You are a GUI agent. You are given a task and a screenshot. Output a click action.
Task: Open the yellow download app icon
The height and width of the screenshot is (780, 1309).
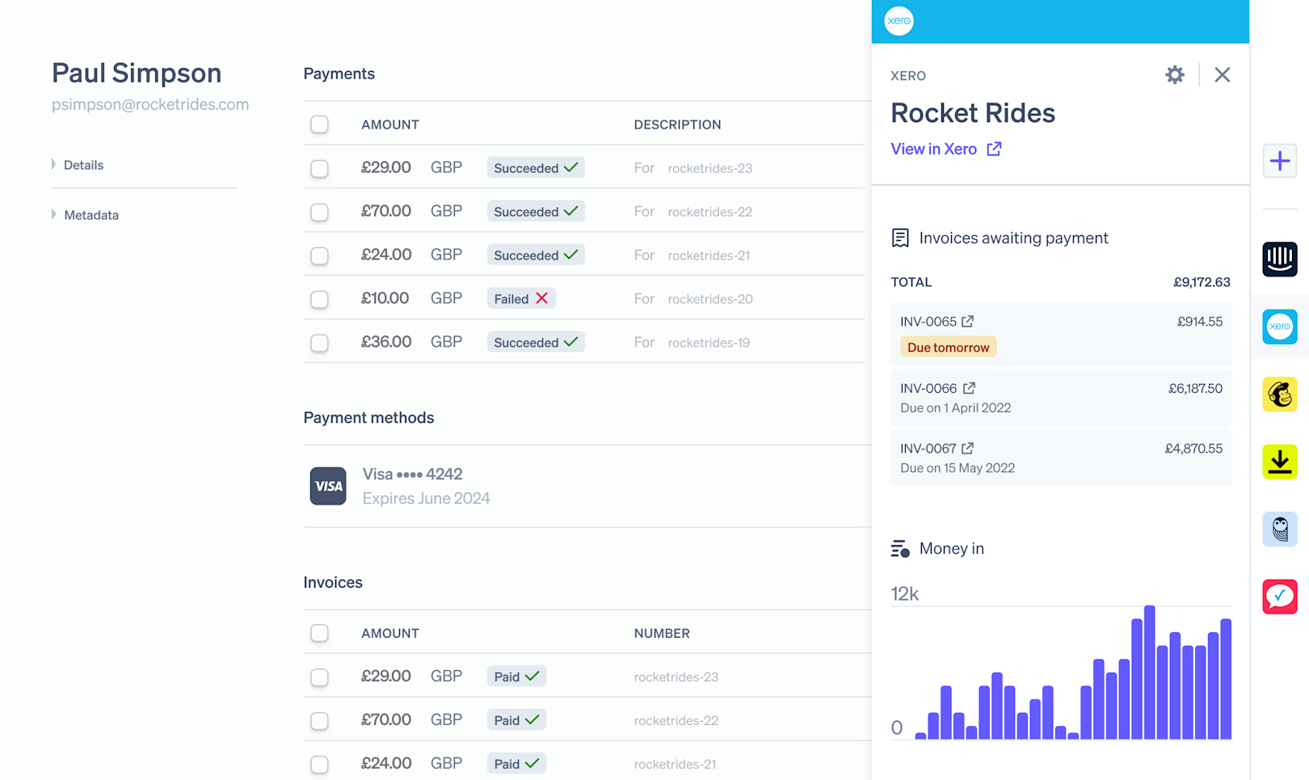1280,462
